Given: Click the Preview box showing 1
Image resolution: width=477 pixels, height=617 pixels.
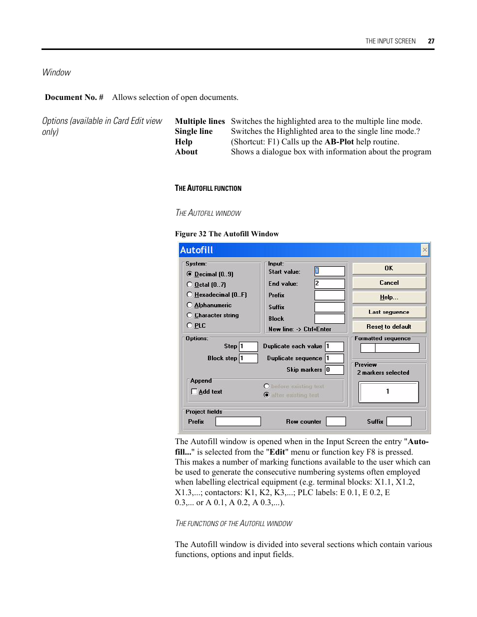Looking at the screenshot, I should [388, 392].
